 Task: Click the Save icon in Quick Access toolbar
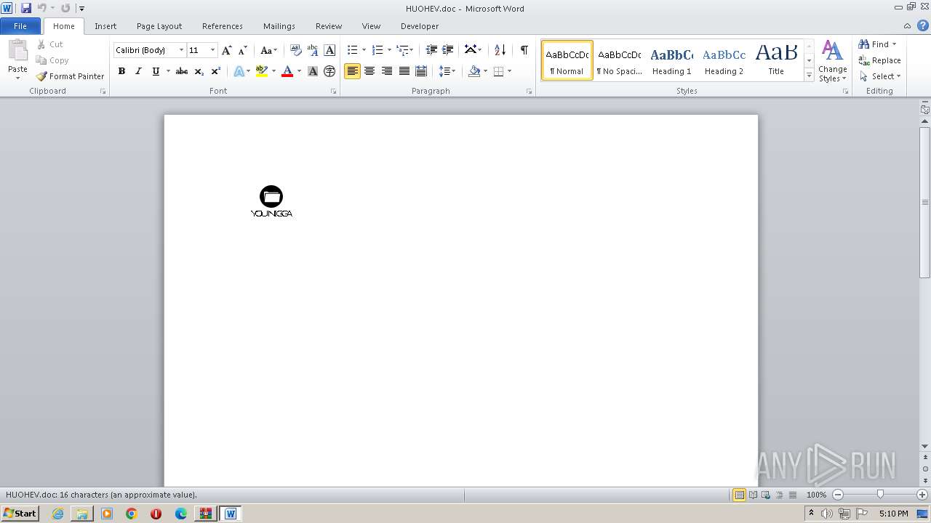(26, 8)
